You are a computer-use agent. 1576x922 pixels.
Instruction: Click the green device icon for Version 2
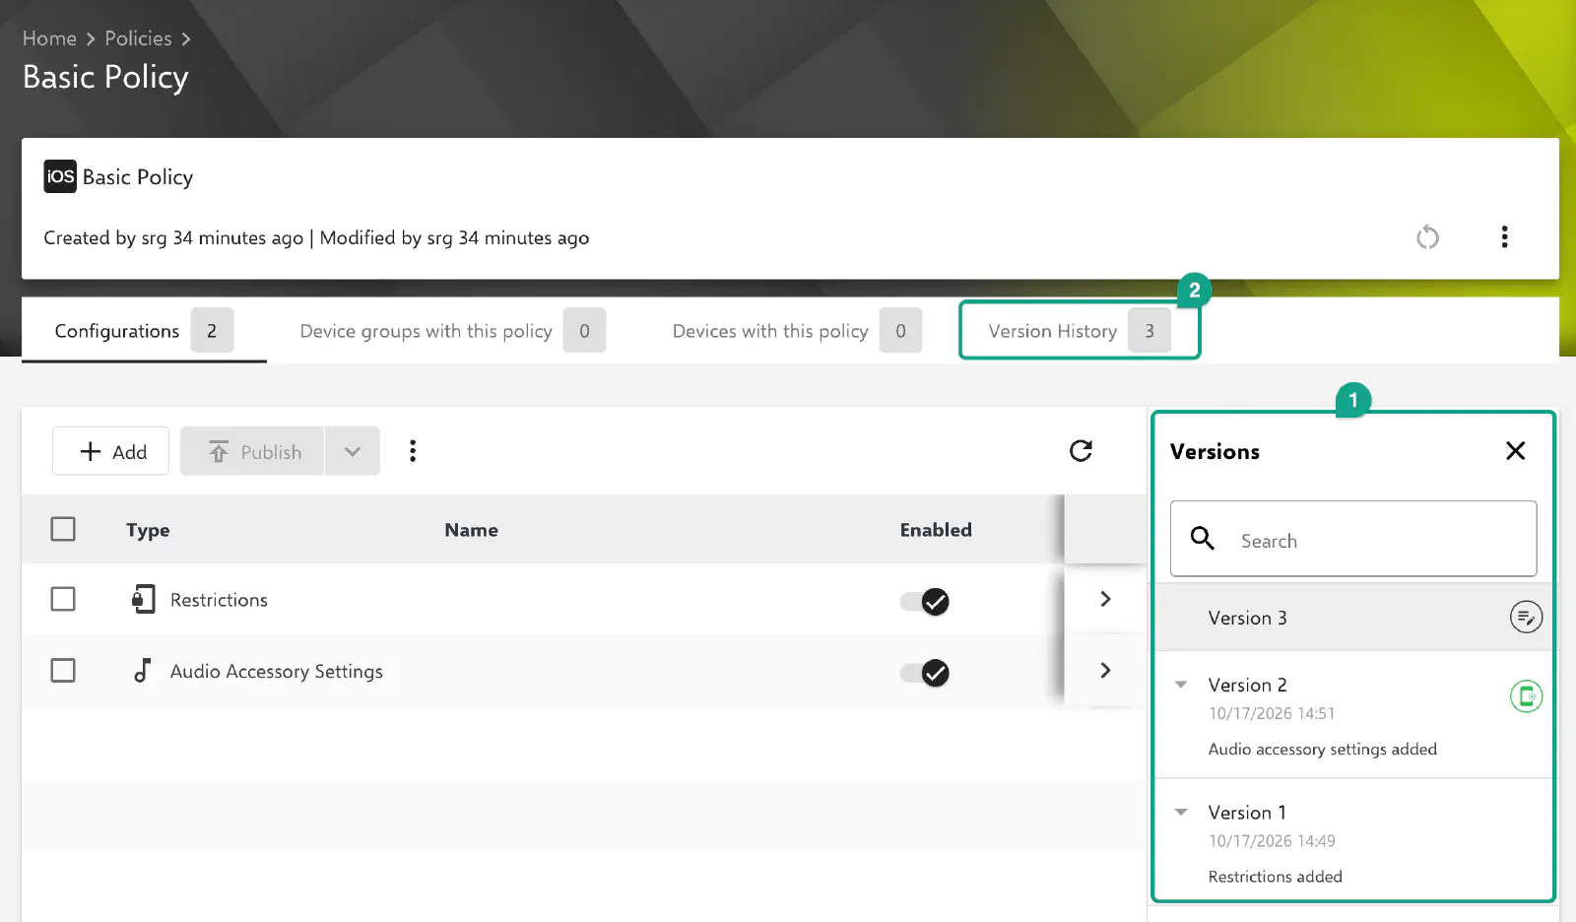[1526, 696]
